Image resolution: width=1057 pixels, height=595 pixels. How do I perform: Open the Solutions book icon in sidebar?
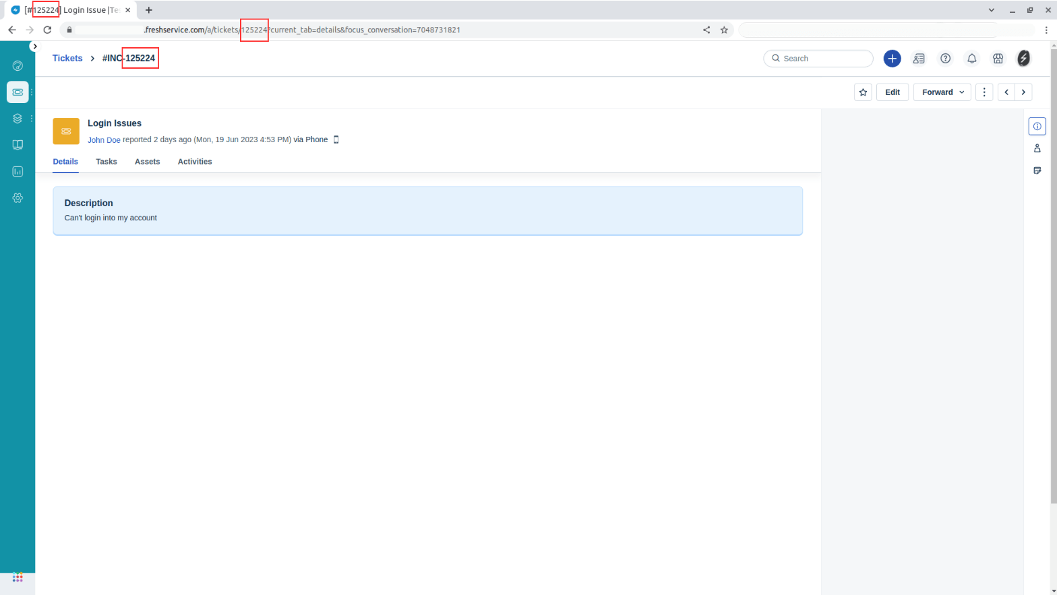[x=18, y=145]
